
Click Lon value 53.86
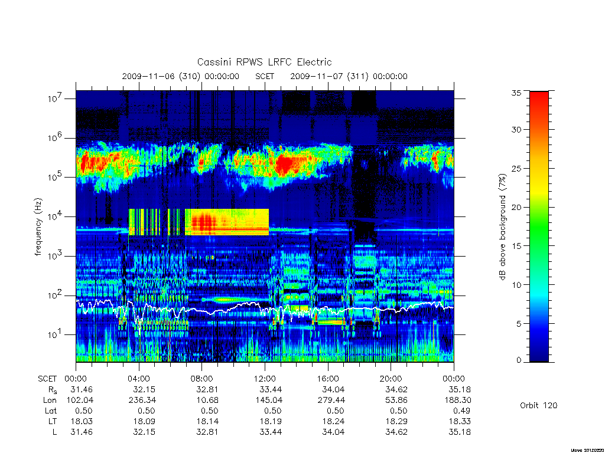396,401
